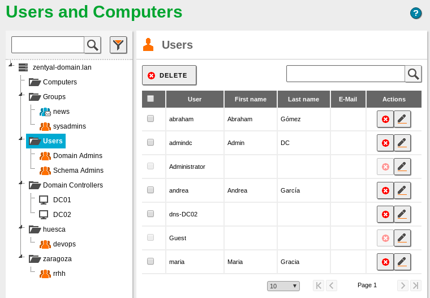The width and height of the screenshot is (430, 298).
Task: Click the Page 1 indicator text
Action: click(367, 285)
